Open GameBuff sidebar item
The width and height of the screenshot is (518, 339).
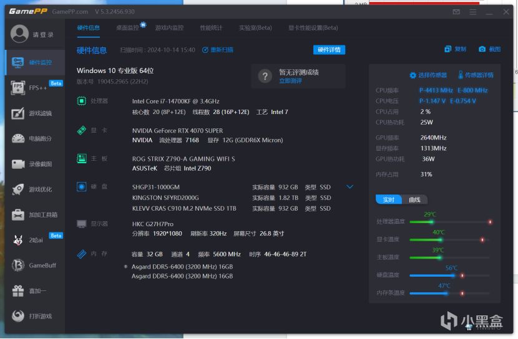pos(35,265)
